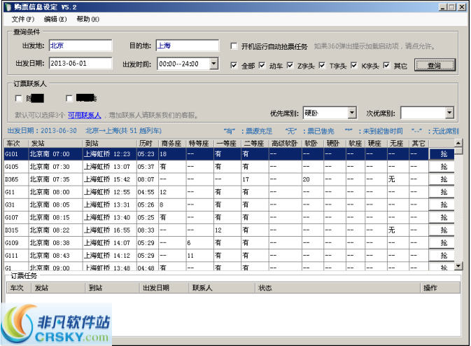Click the 历时 column header
Viewport: 471px width, 346px height.
pyautogui.click(x=148, y=144)
